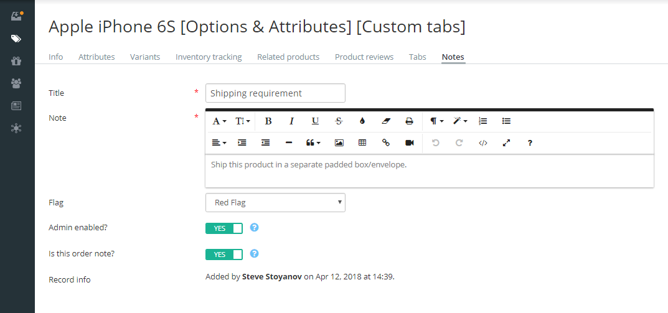Image resolution: width=668 pixels, height=313 pixels.
Task: Increase paragraph indent
Action: [x=242, y=143]
